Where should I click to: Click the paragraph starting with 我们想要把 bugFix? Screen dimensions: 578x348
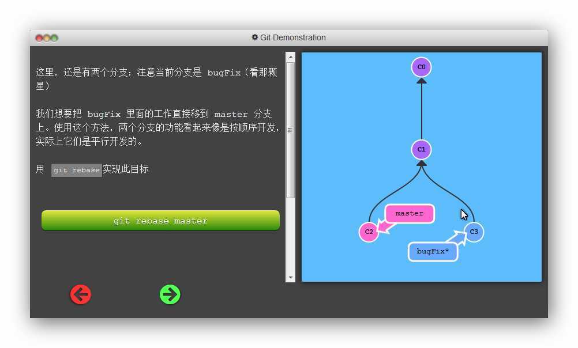[x=157, y=127]
